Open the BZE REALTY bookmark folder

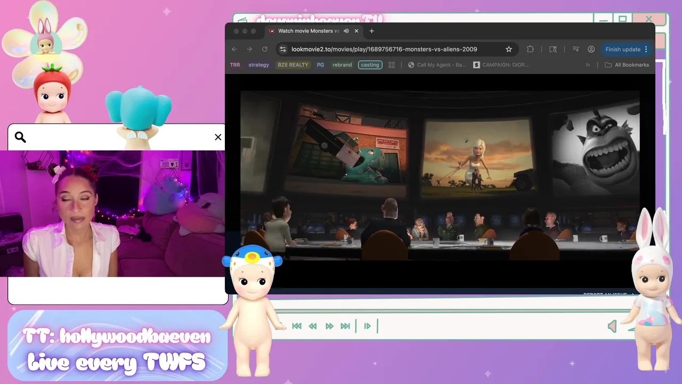pos(293,65)
